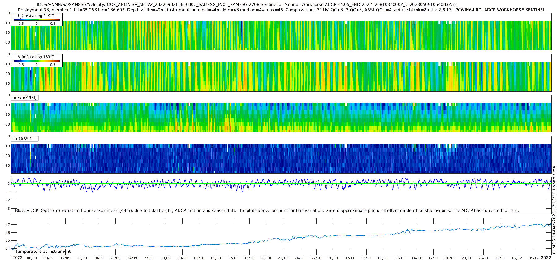
Task: Click the mean(ABSI) panel label
Action: click(x=24, y=98)
